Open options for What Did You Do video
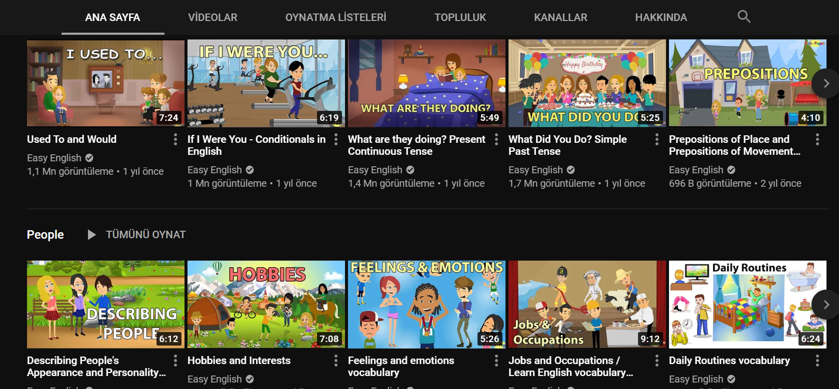The image size is (839, 389). click(x=656, y=139)
